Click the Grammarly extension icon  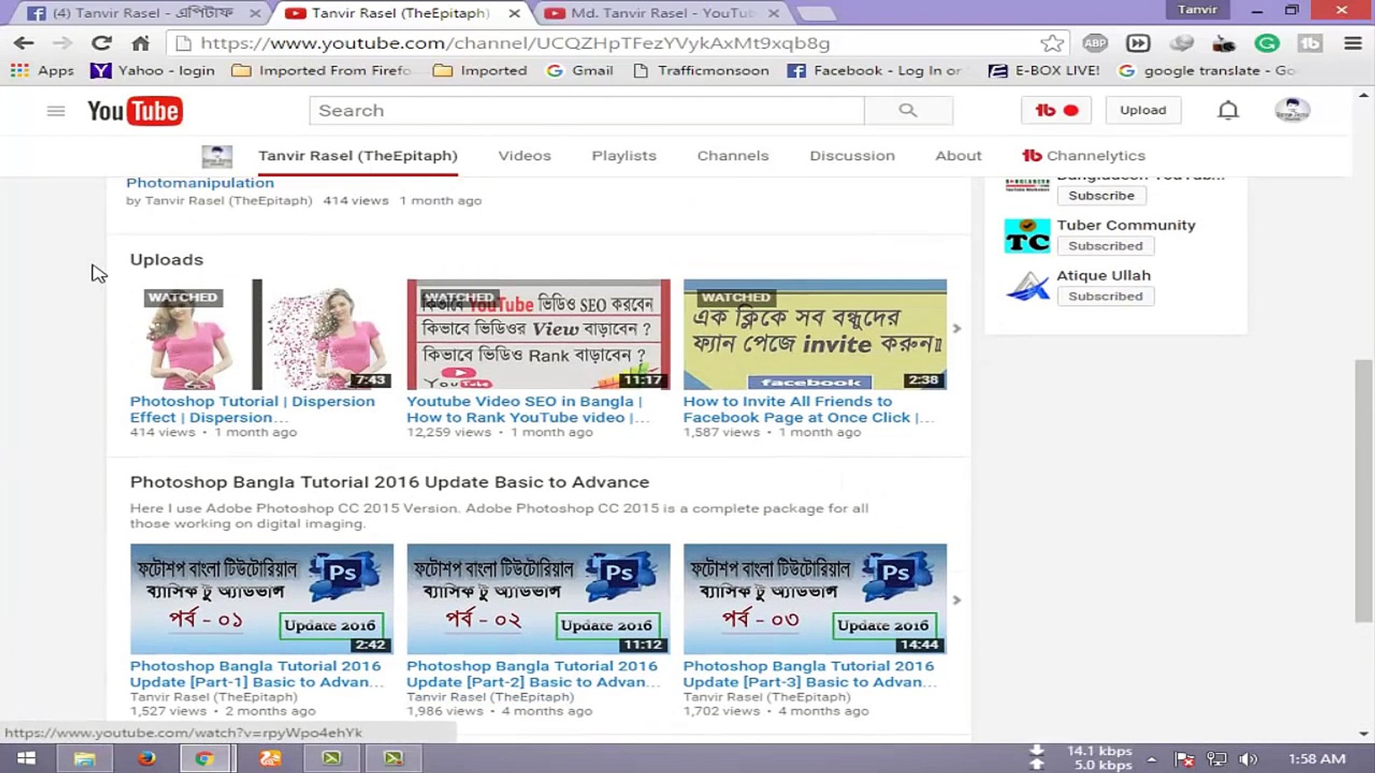tap(1267, 43)
